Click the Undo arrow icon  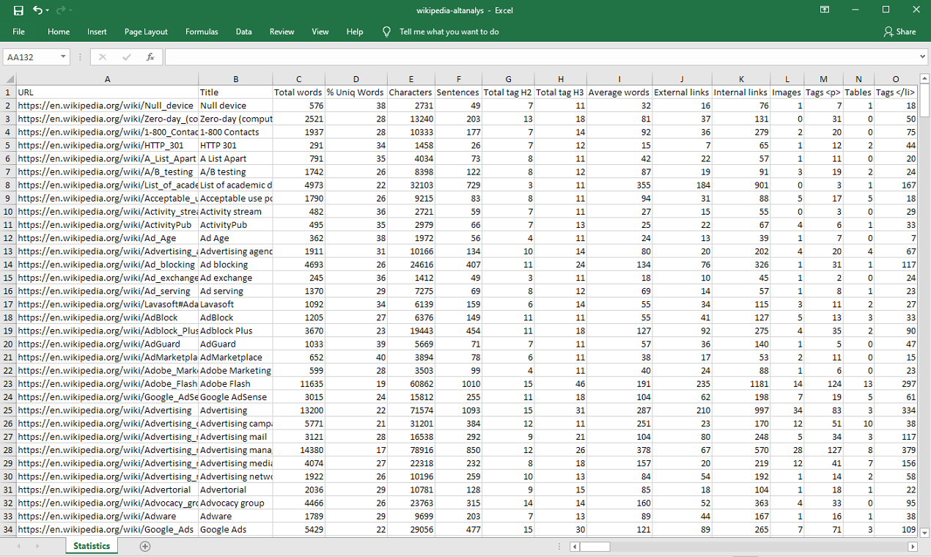(x=37, y=10)
